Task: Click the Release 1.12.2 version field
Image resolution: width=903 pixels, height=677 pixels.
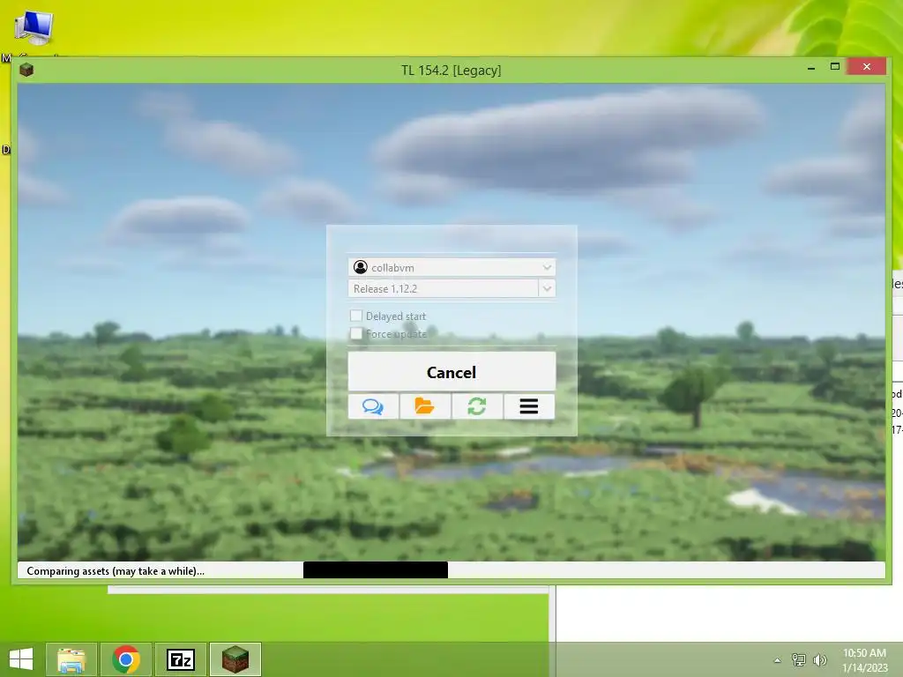Action: [444, 288]
